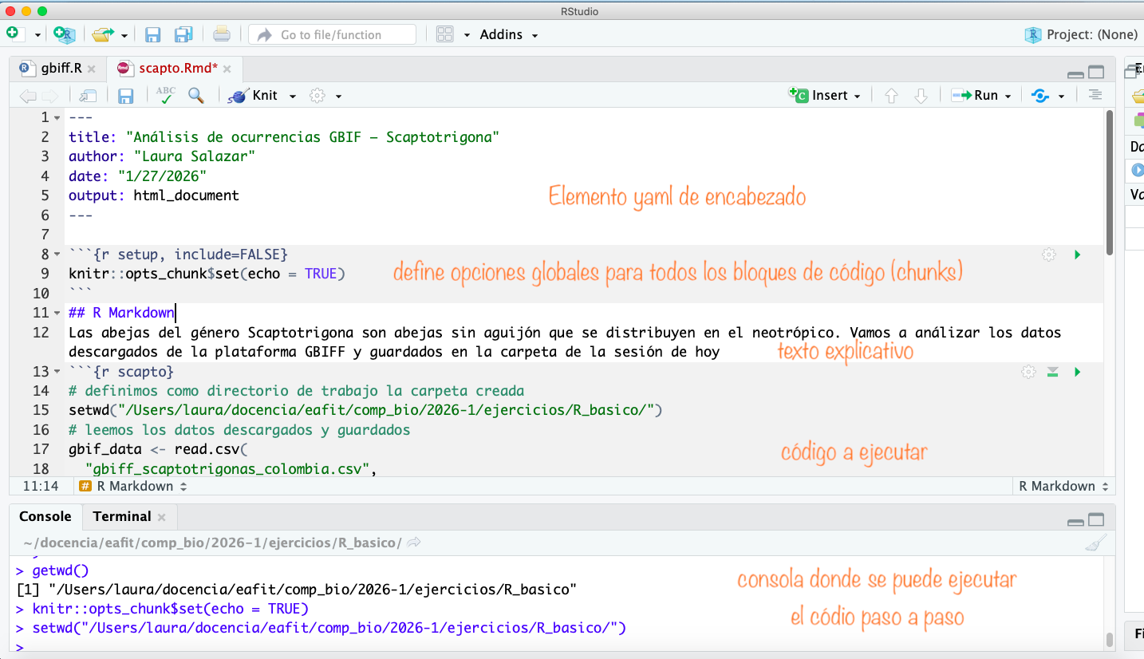
Task: Open the Run options dropdown arrow
Action: tap(1008, 96)
